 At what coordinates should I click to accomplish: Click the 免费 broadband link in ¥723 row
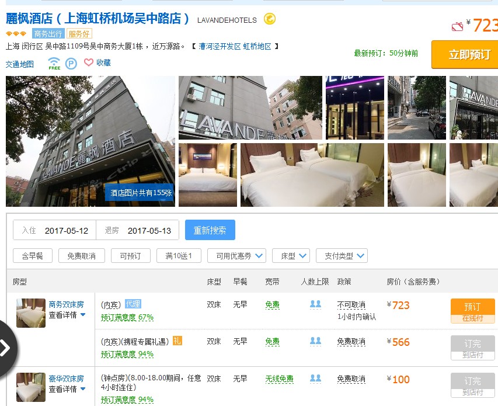272,305
